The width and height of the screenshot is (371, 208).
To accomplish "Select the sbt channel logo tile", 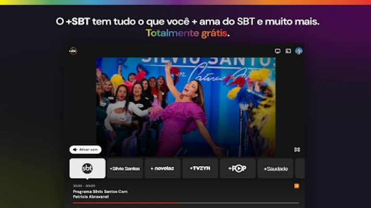I will 87,168.
